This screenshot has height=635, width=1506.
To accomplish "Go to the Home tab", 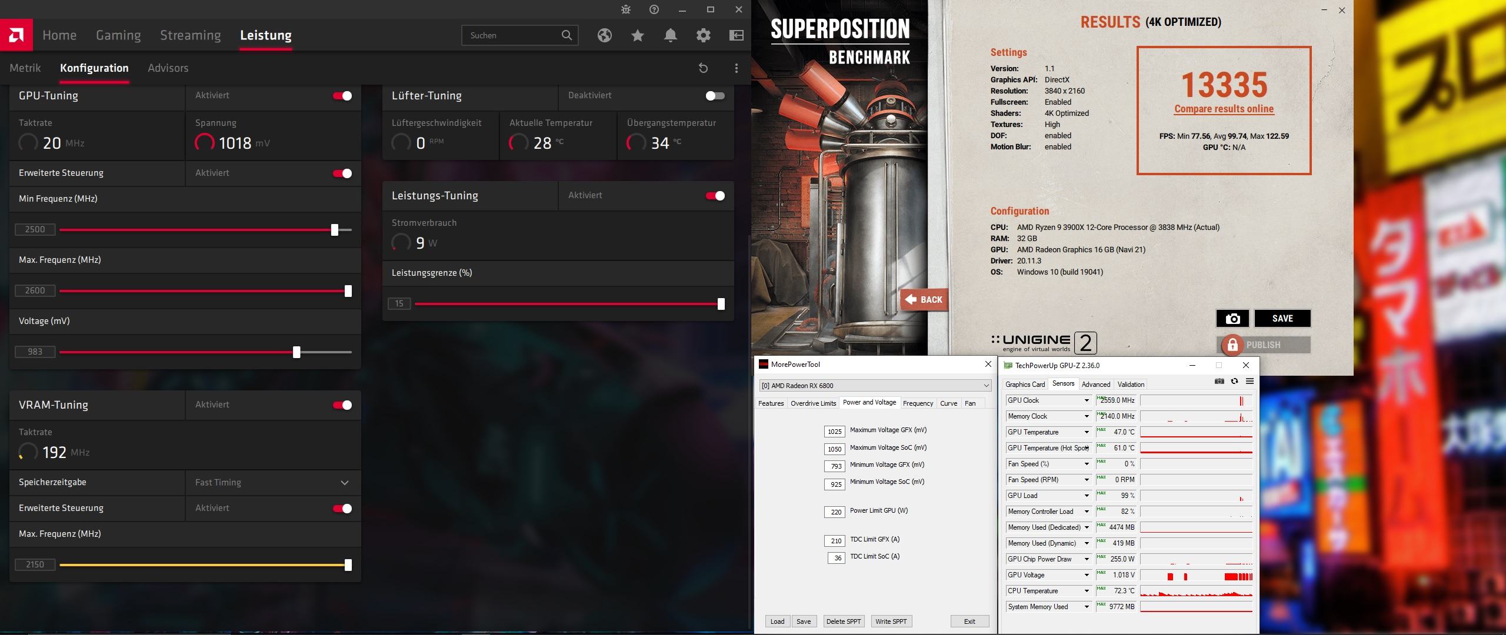I will click(x=59, y=35).
